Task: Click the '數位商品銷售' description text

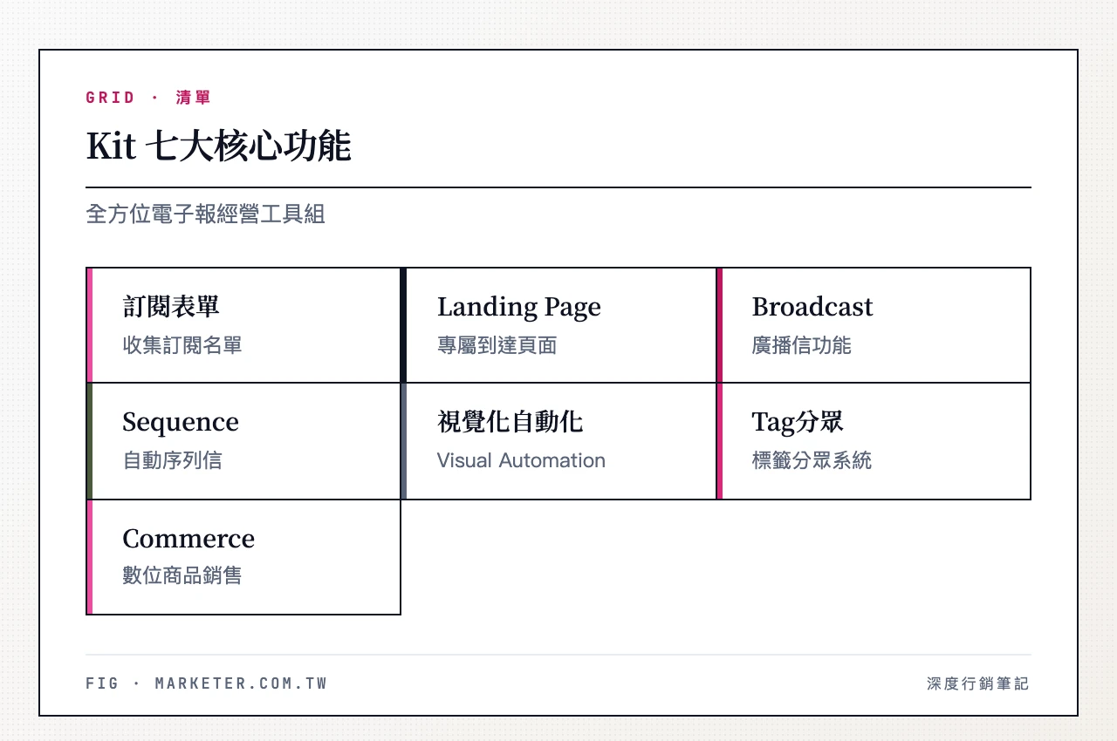Action: pos(182,575)
